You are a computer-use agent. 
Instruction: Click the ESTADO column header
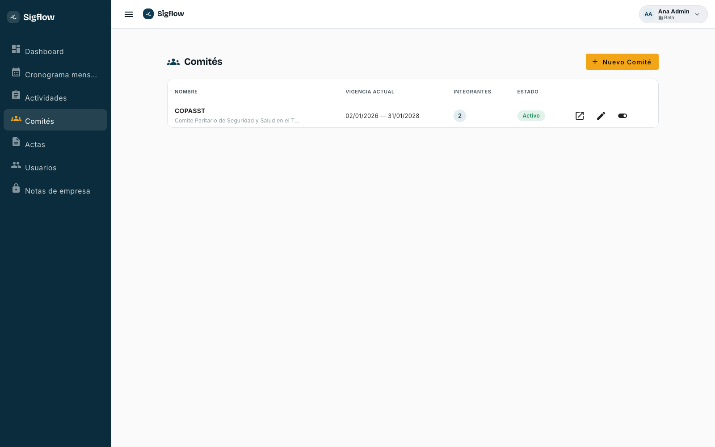click(528, 92)
